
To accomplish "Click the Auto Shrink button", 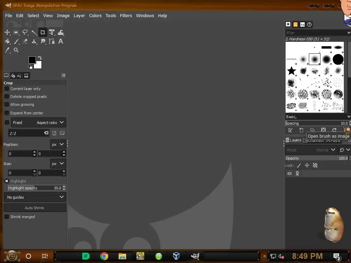I will [x=35, y=208].
